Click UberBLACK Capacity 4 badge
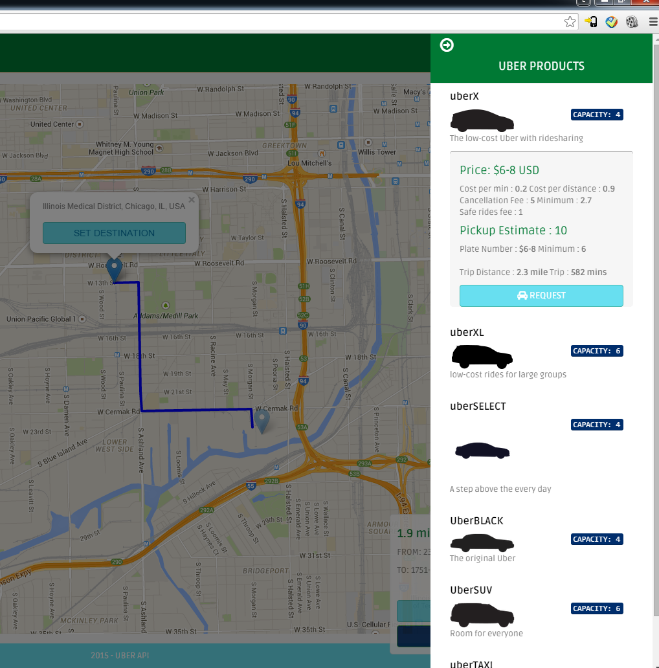This screenshot has width=659, height=668. (597, 539)
